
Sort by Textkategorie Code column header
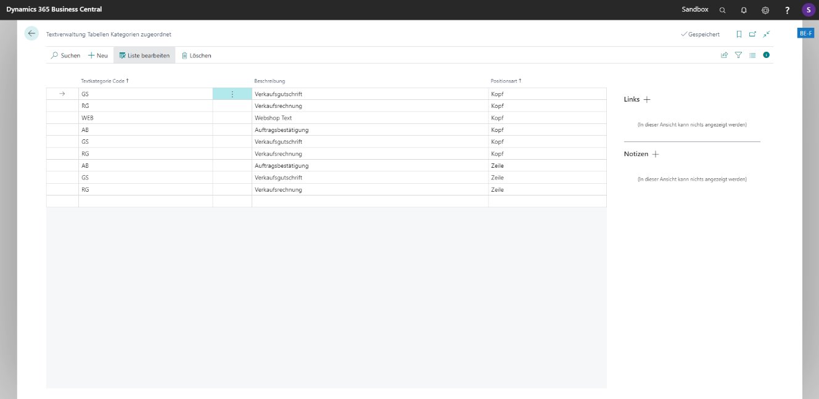click(104, 81)
